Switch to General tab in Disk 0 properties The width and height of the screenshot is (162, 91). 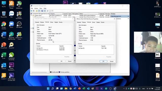tap(37, 22)
